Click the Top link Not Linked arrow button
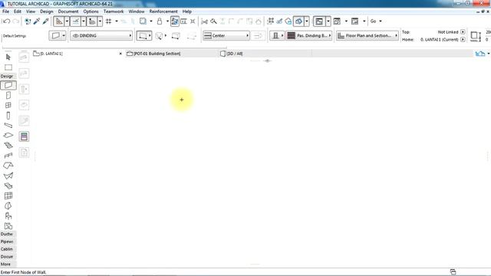The height and width of the screenshot is (276, 491). (x=463, y=32)
